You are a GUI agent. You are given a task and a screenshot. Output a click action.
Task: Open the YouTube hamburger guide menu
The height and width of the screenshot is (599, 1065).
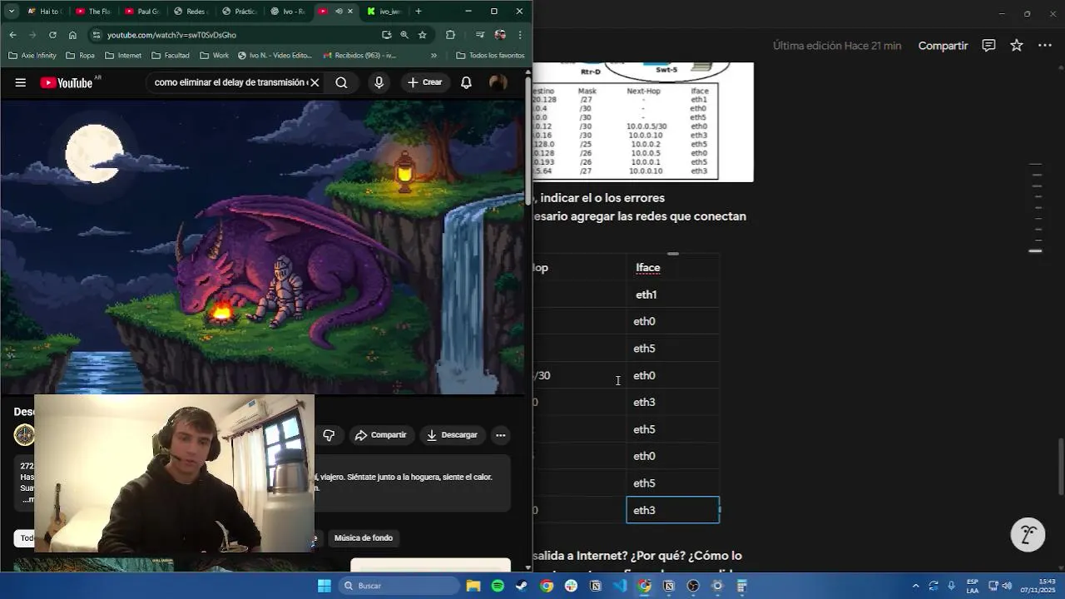(21, 82)
